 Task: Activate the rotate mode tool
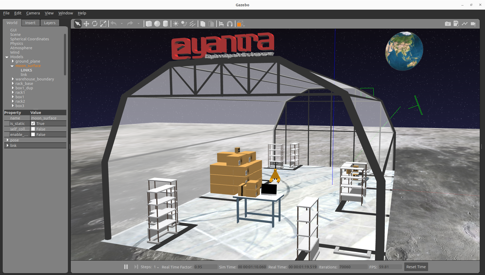click(95, 24)
